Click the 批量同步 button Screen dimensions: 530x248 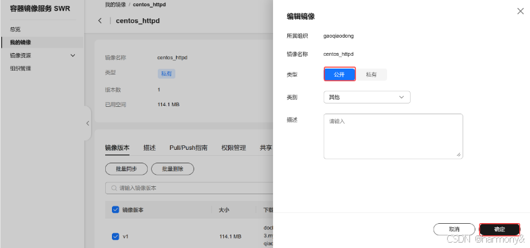126,169
